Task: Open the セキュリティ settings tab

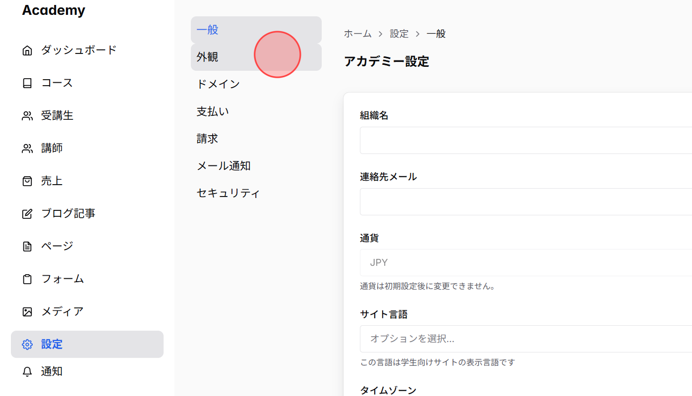Action: [228, 193]
